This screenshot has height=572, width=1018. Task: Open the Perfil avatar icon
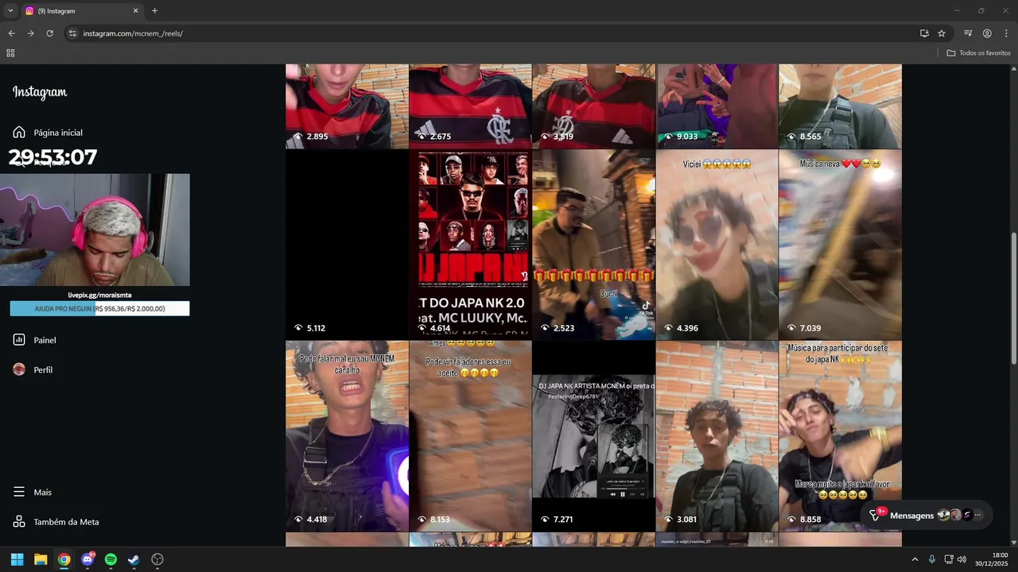pos(19,369)
